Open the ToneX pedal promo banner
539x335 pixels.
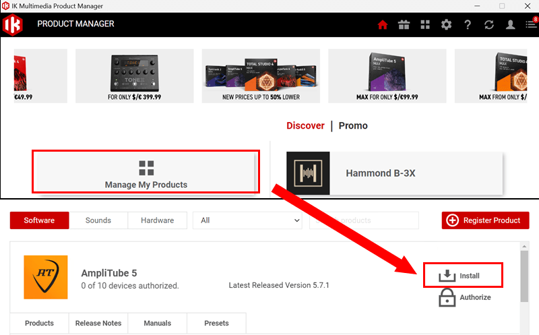(x=134, y=76)
